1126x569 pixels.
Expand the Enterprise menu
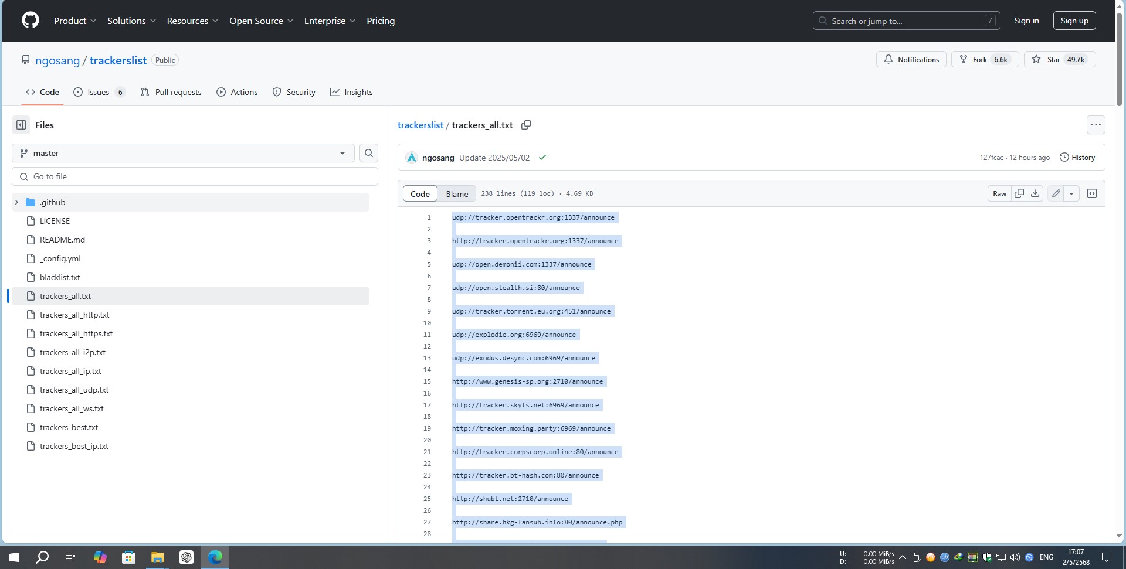click(x=330, y=21)
